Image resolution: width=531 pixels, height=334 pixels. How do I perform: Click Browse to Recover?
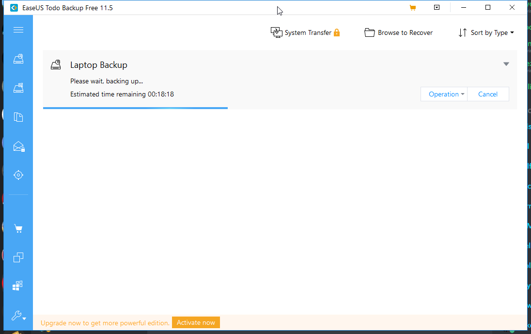[x=399, y=32]
